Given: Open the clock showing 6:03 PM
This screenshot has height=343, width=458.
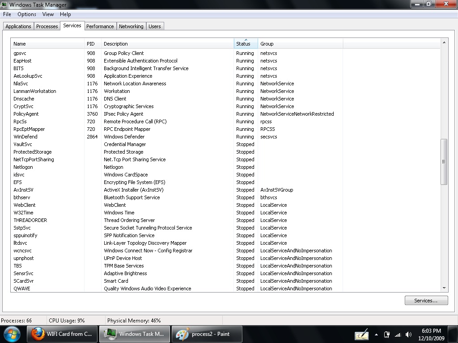Looking at the screenshot, I should coord(431,335).
